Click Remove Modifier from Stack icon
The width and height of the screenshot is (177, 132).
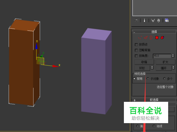[159, 21]
